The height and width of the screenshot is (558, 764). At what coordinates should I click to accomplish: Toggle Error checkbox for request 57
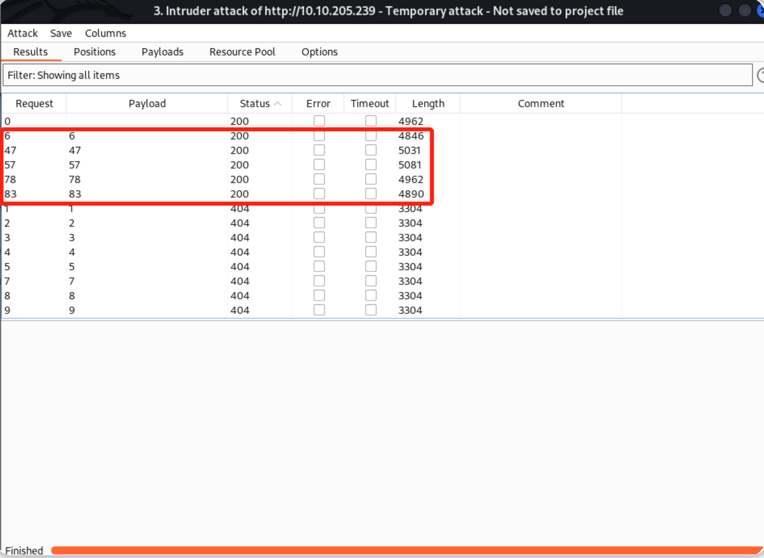point(319,164)
